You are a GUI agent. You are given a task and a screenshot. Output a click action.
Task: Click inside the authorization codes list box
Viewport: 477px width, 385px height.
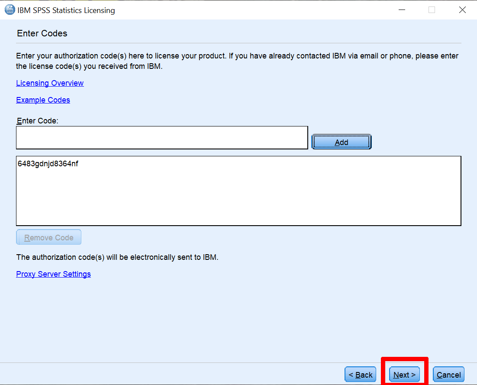pos(238,195)
